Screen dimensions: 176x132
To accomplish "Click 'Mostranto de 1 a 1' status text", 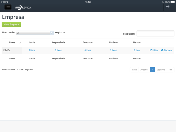I will click(x=18, y=70).
